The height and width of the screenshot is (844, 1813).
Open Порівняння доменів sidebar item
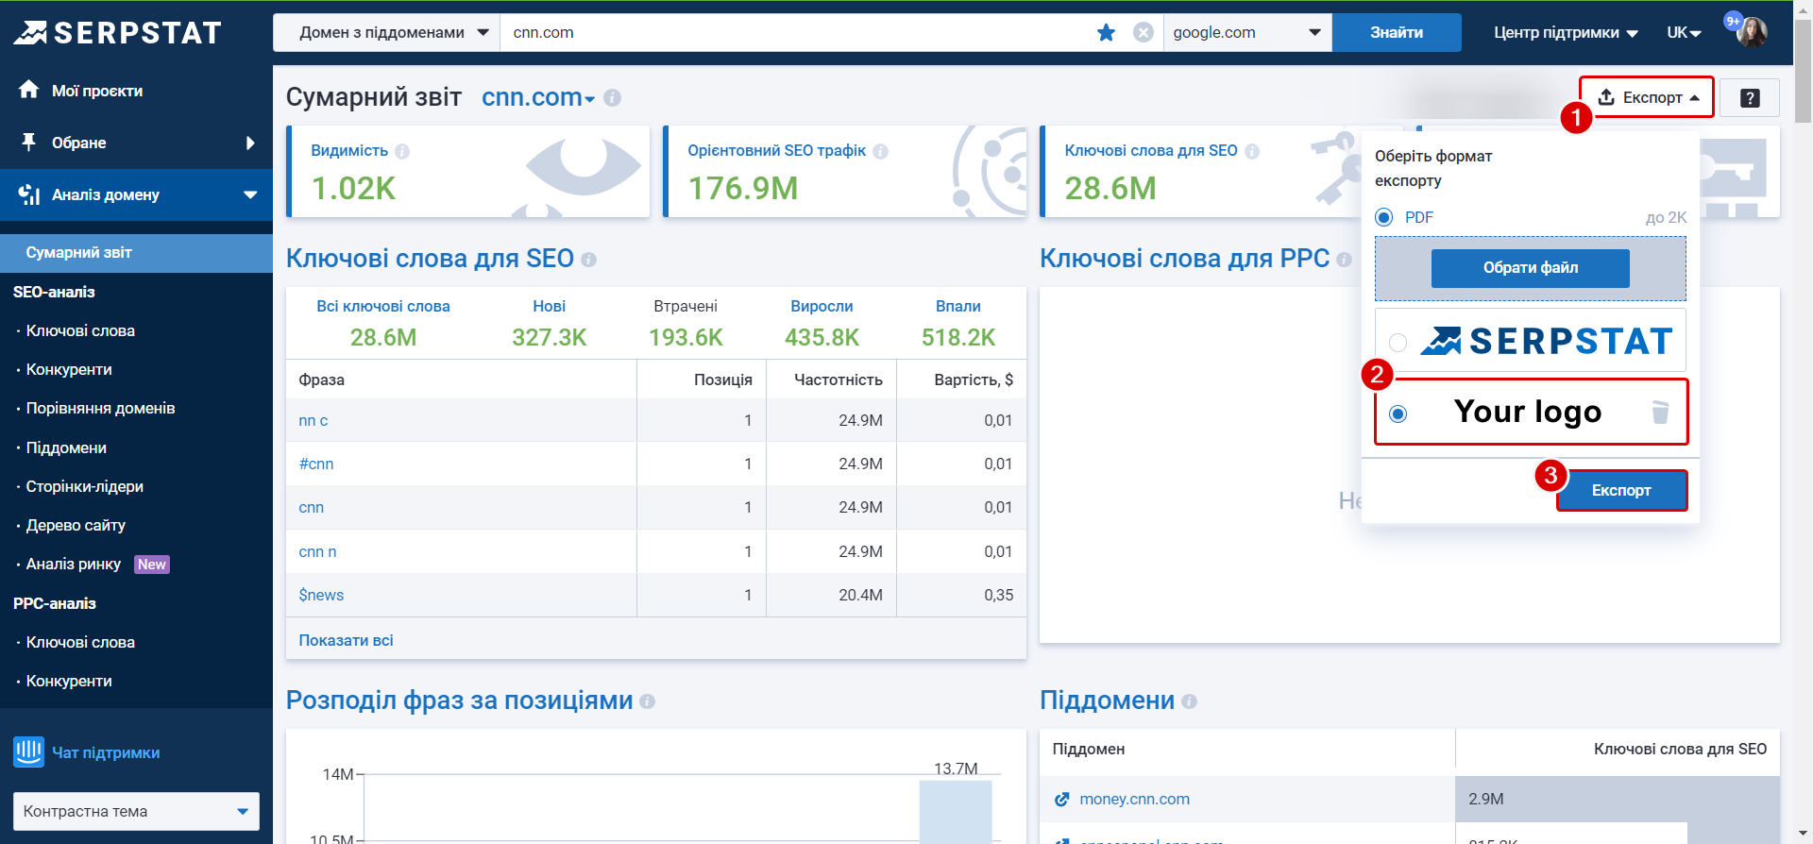coord(100,408)
